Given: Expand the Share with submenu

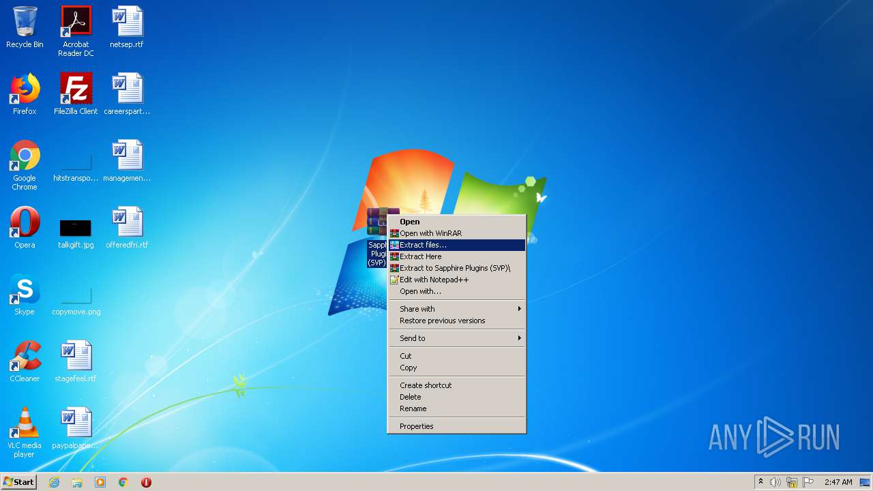Looking at the screenshot, I should [x=456, y=309].
